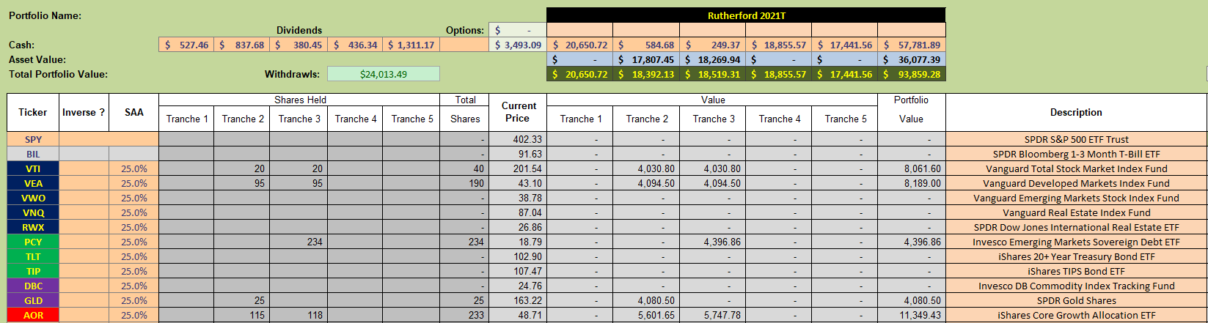Click asset value $17,807.45 cell
Image resolution: width=1208 pixels, height=323 pixels.
click(x=646, y=59)
